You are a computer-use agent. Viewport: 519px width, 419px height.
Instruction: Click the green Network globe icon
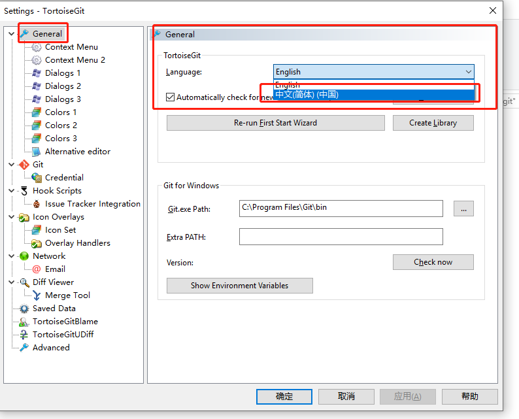[x=24, y=256]
